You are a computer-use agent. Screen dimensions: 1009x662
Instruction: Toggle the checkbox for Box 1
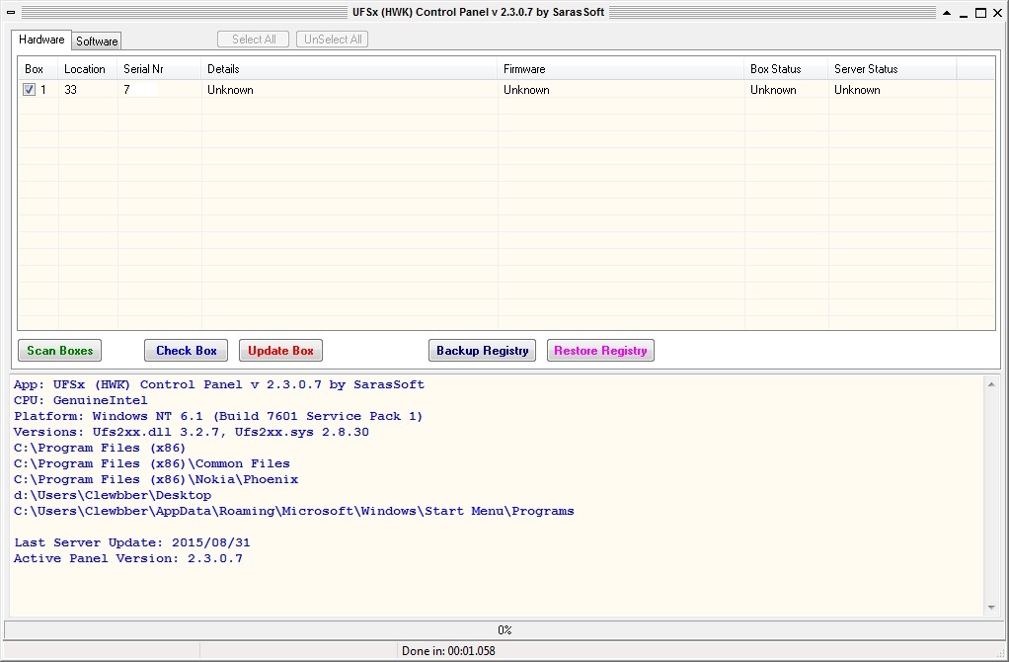point(29,90)
